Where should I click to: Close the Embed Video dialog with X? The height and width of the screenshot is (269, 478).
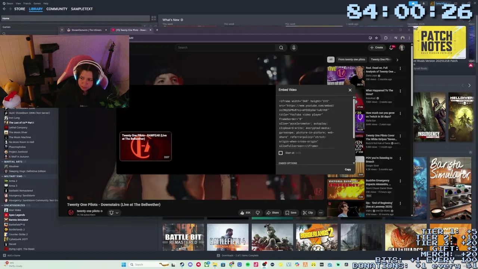[x=350, y=90]
